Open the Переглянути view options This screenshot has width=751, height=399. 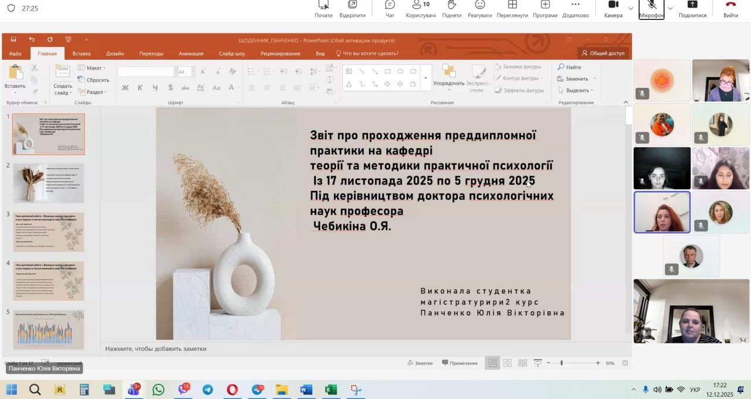(x=512, y=9)
